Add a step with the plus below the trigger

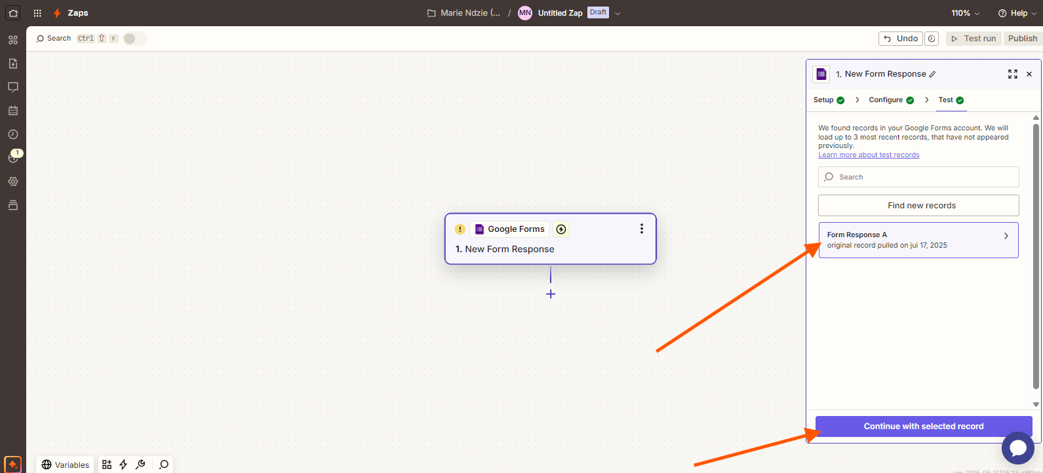tap(551, 294)
